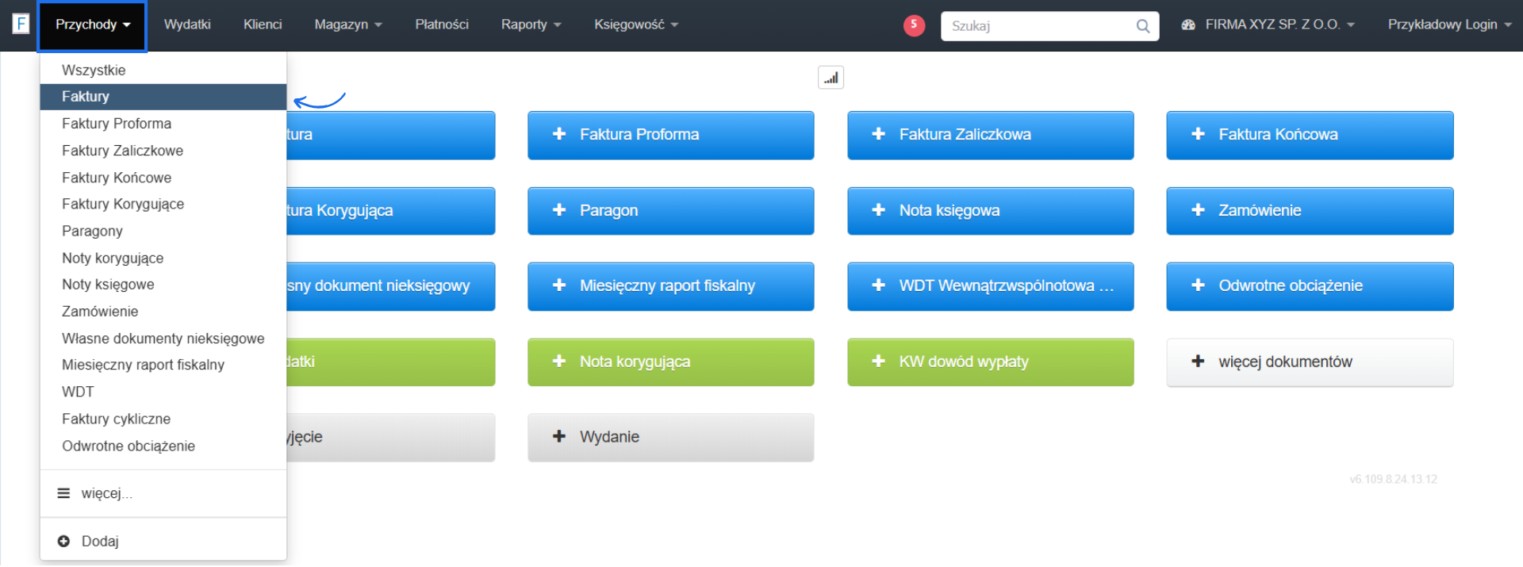
Task: Click the hamburger icon next to więcej...
Action: click(x=63, y=493)
